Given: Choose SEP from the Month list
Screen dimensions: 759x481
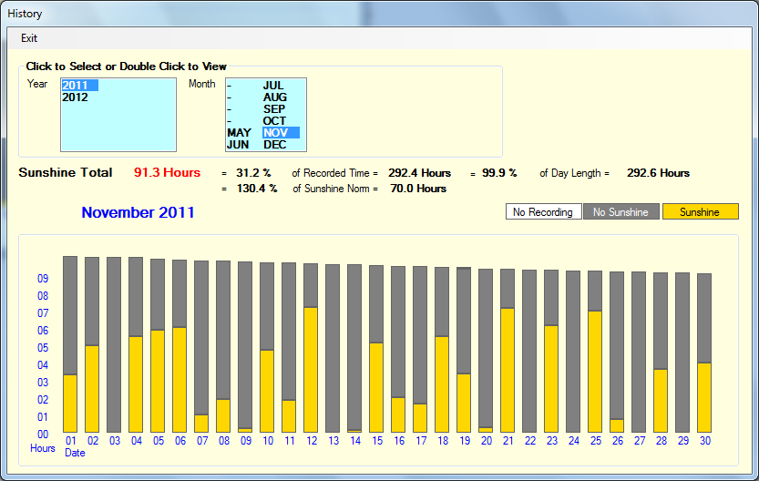Looking at the screenshot, I should 274,109.
